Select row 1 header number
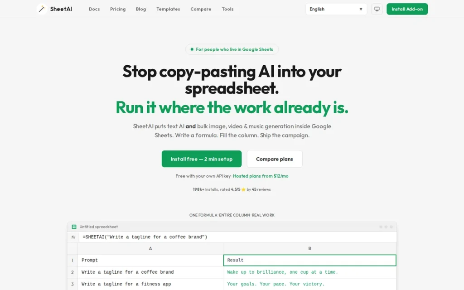 click(72, 261)
